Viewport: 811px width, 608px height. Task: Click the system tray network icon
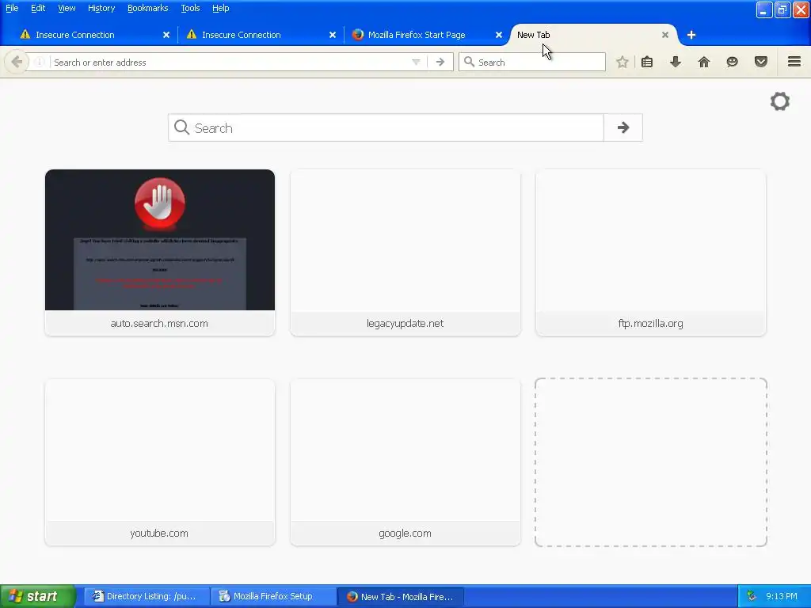point(752,596)
